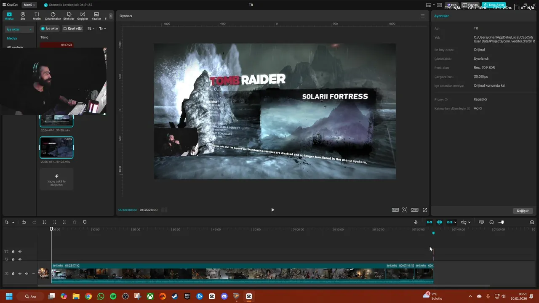
Task: Show more tabs with right arrow
Action: click(x=111, y=16)
